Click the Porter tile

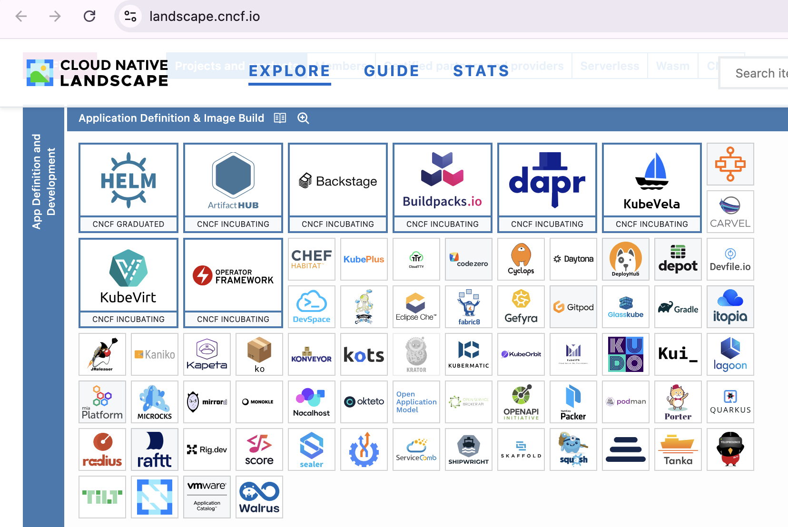coord(678,402)
